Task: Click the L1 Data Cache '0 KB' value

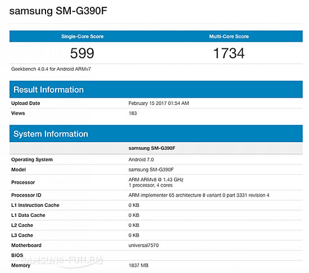Action: point(134,215)
